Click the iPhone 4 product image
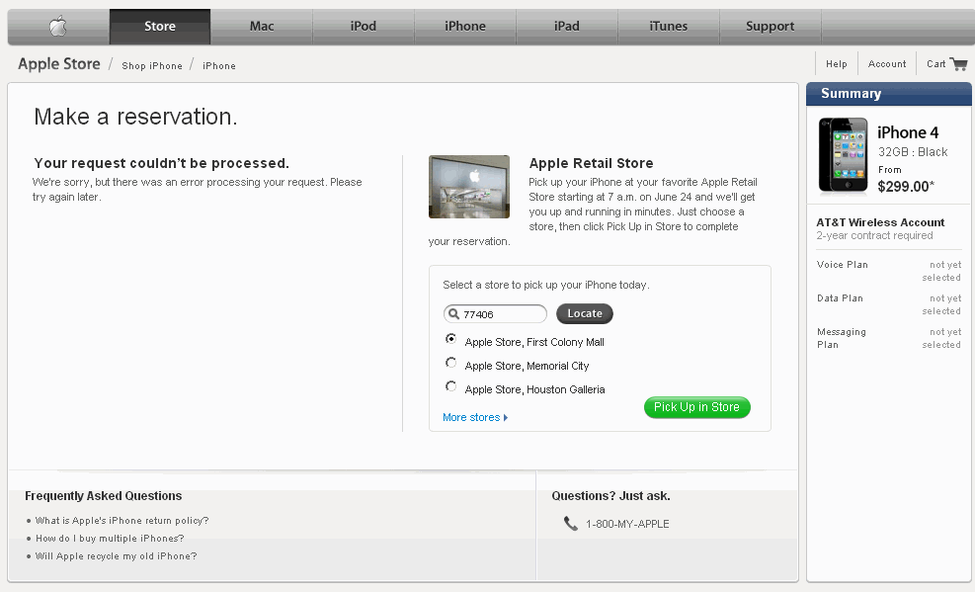Viewport: 975px width, 592px height. click(843, 155)
